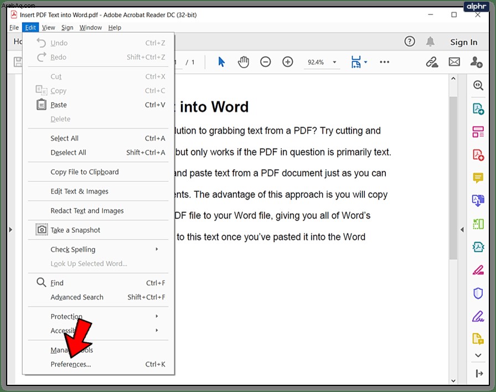Click the zoom in plus icon
The width and height of the screenshot is (496, 392).
[287, 62]
